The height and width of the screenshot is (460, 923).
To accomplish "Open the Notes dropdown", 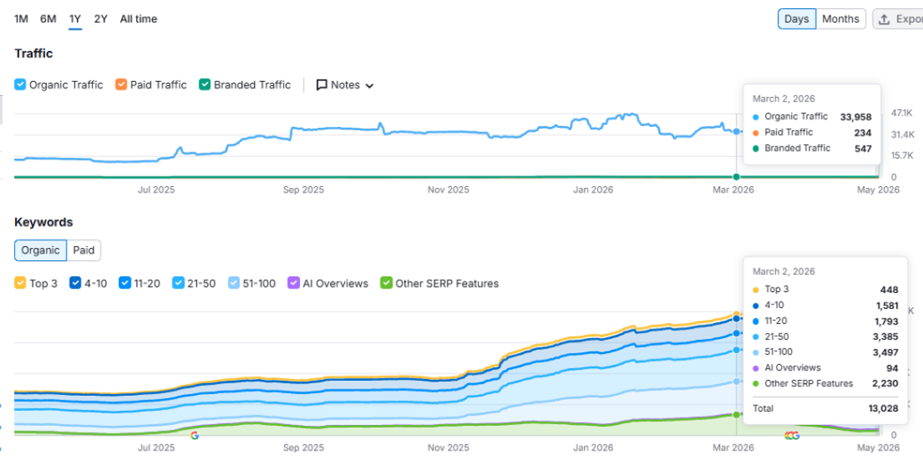I will 345,84.
